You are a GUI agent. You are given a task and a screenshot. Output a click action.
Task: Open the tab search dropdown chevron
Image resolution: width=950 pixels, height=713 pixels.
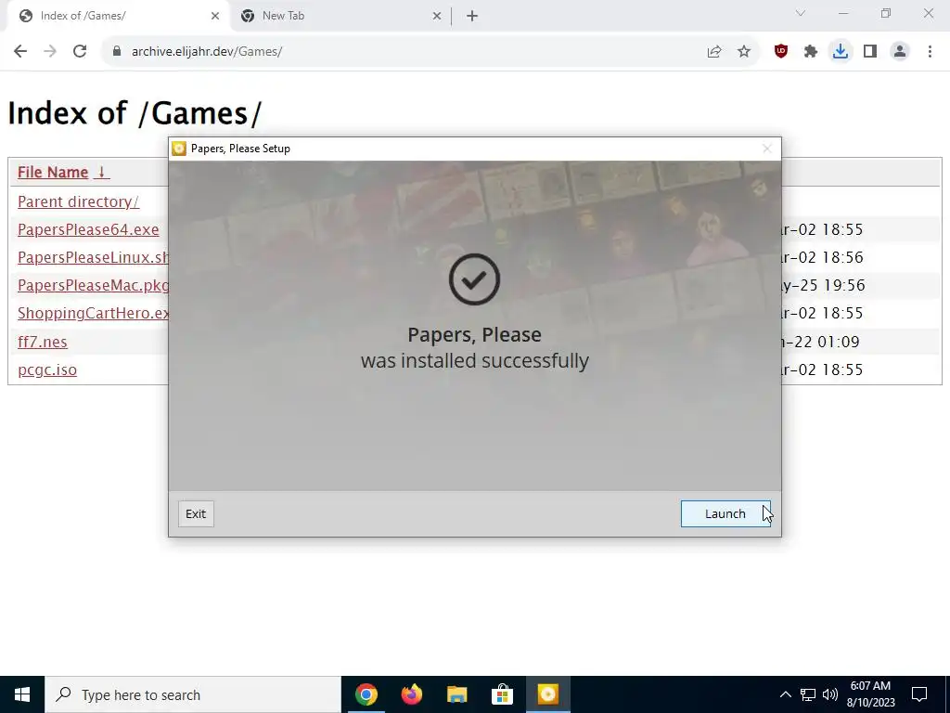point(801,13)
